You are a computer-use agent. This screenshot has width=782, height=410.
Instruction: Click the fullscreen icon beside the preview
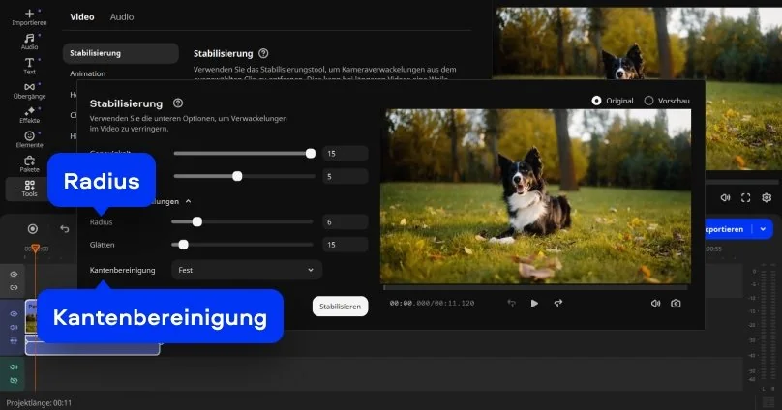tap(745, 197)
